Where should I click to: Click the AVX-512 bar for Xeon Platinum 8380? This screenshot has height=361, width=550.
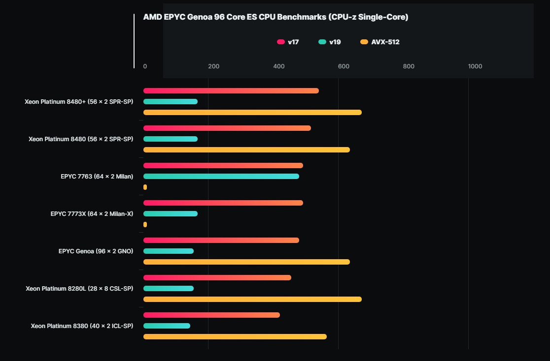coord(235,337)
